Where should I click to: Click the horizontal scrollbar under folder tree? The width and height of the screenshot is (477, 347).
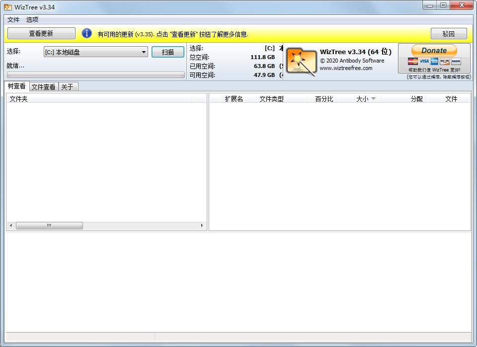click(50, 225)
